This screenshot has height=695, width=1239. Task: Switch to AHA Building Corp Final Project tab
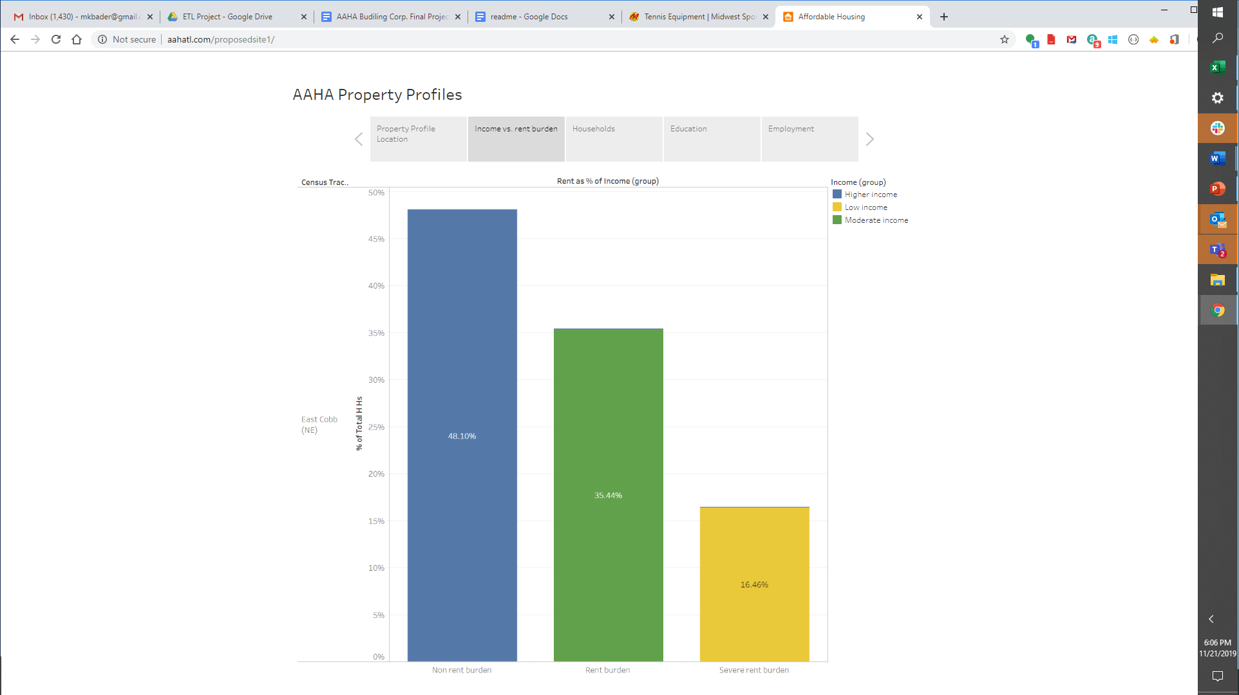point(392,17)
